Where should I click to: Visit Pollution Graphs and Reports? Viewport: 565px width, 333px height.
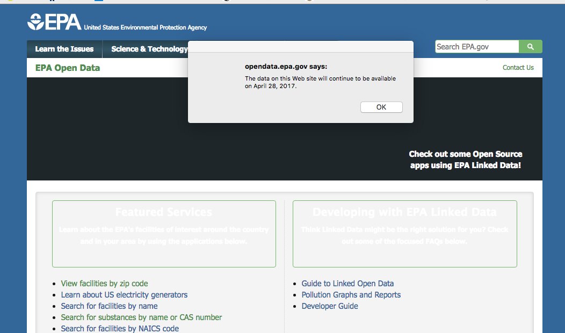pyautogui.click(x=351, y=295)
